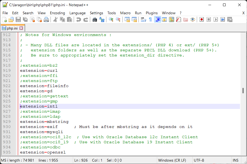Toggle synchronized horizontal scrolling
The image size is (247, 164).
point(134,20)
